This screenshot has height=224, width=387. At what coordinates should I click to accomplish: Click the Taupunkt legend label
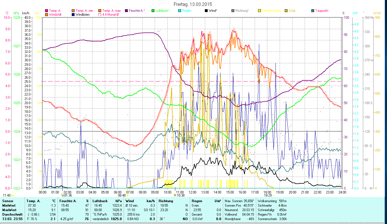click(x=322, y=11)
